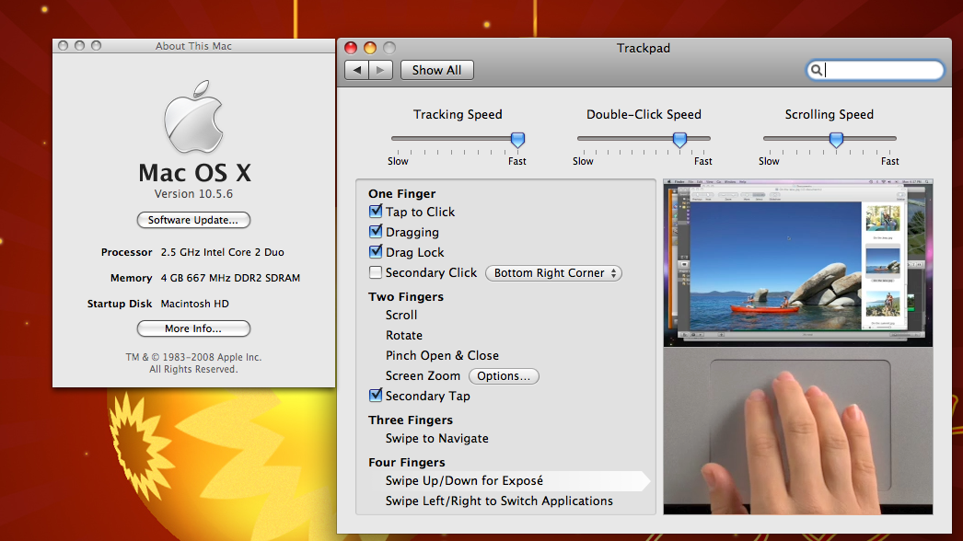Disable the Drag Lock checkbox
The width and height of the screenshot is (963, 541).
[376, 252]
